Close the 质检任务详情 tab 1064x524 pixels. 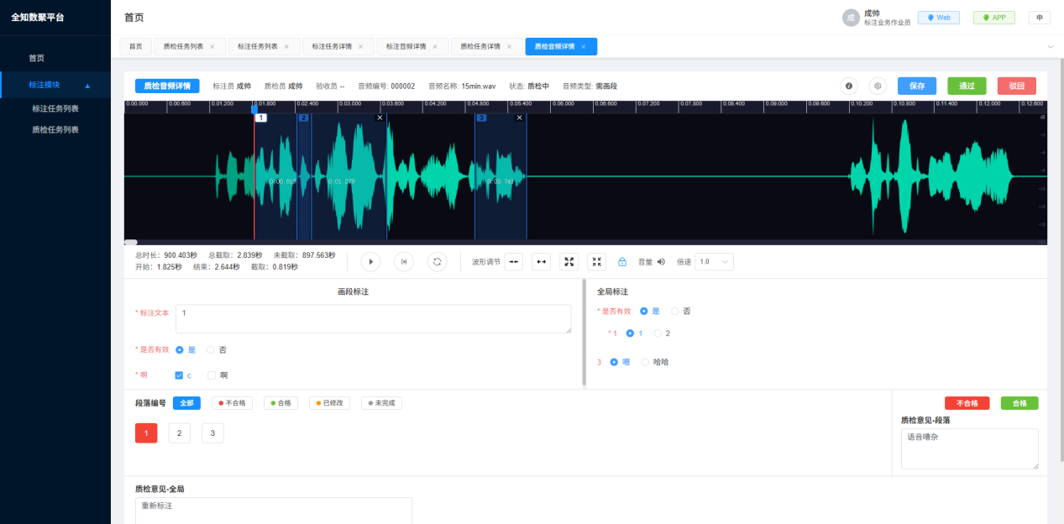click(509, 47)
